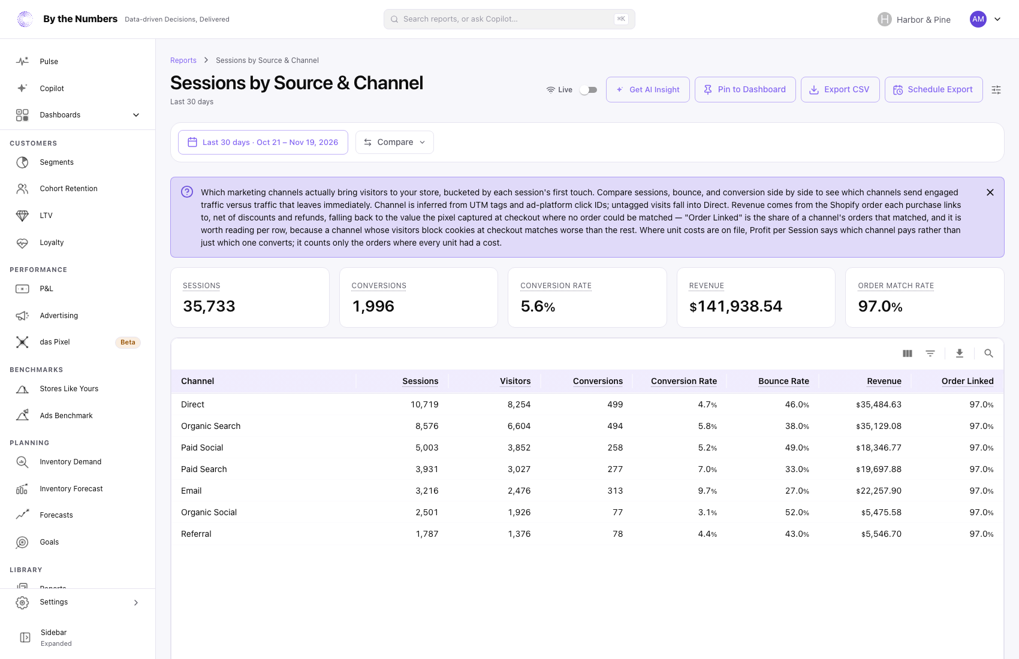Open Inventory Demand icon
The image size is (1019, 659).
[22, 462]
